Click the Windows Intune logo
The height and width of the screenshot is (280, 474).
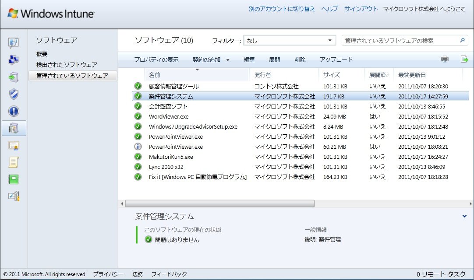51,14
